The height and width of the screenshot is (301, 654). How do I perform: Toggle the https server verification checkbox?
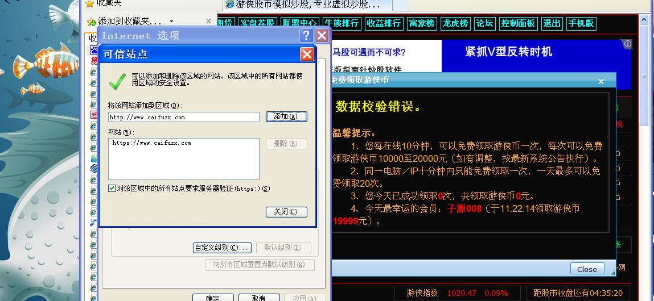pyautogui.click(x=112, y=189)
